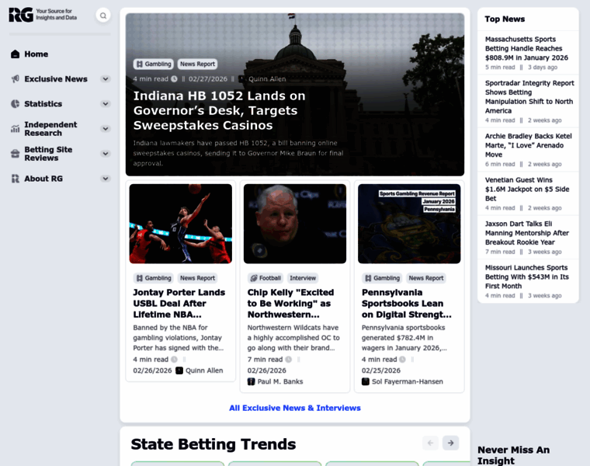The height and width of the screenshot is (466, 590).
Task: Click the Betting Site Reviews icon
Action: click(15, 154)
